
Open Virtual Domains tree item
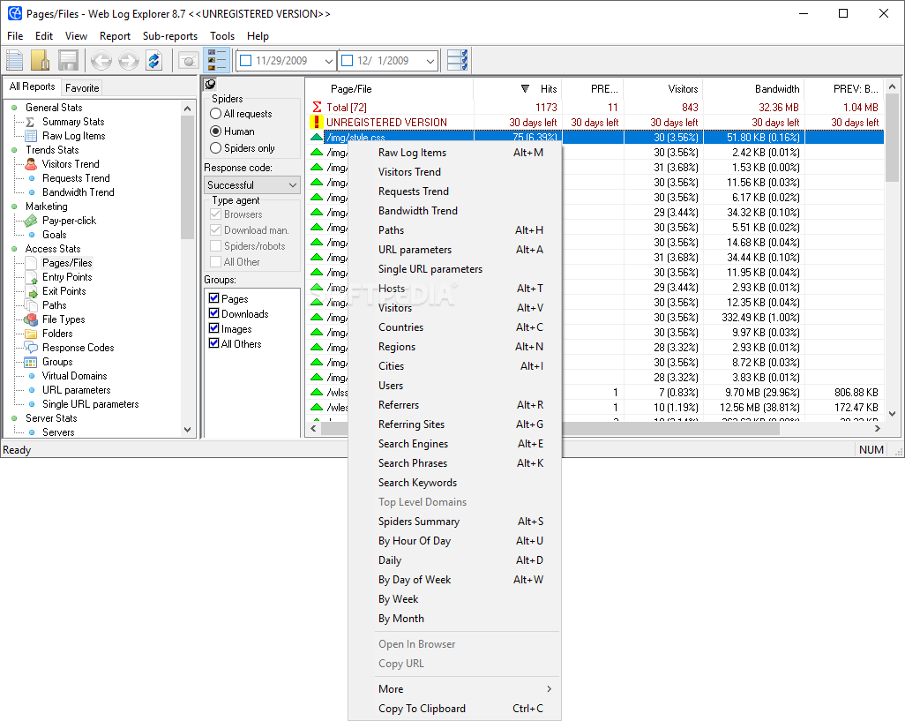tap(74, 376)
